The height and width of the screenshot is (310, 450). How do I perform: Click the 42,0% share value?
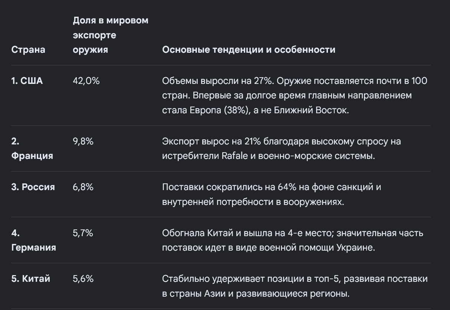click(x=86, y=81)
